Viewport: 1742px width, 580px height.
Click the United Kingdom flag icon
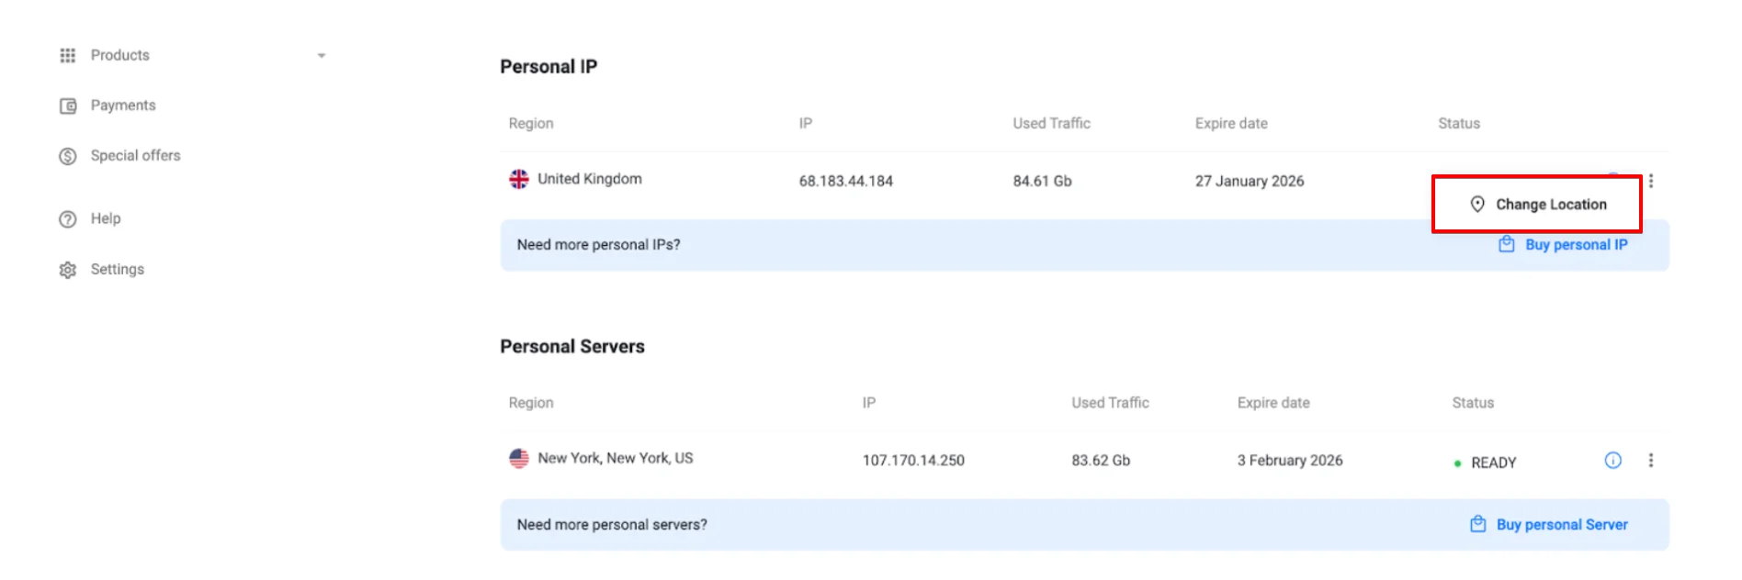click(x=519, y=179)
